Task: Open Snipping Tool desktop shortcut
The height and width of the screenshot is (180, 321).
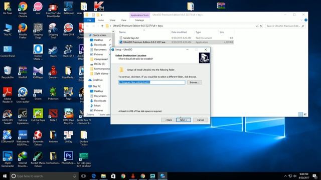Action: coord(53,31)
